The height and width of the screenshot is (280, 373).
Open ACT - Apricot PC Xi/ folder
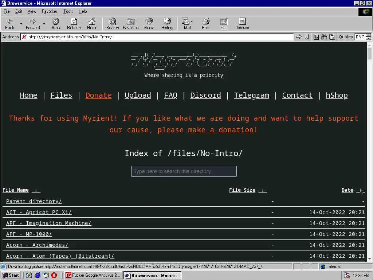click(39, 213)
